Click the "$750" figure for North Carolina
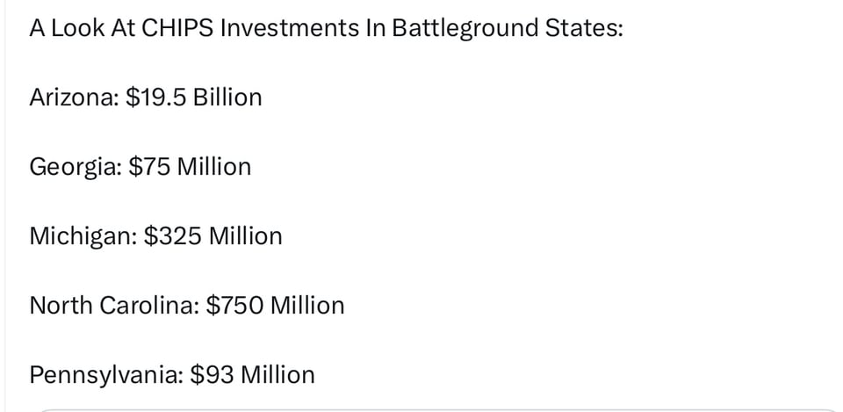Image resolution: width=843 pixels, height=412 pixels. pos(234,306)
